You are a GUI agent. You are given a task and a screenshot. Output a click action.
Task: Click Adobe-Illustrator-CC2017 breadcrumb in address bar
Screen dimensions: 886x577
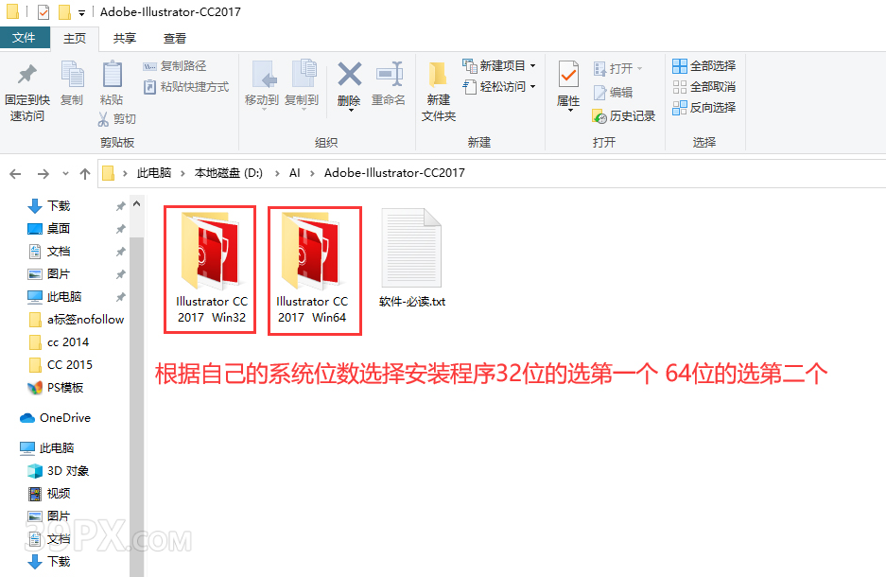[x=394, y=173]
